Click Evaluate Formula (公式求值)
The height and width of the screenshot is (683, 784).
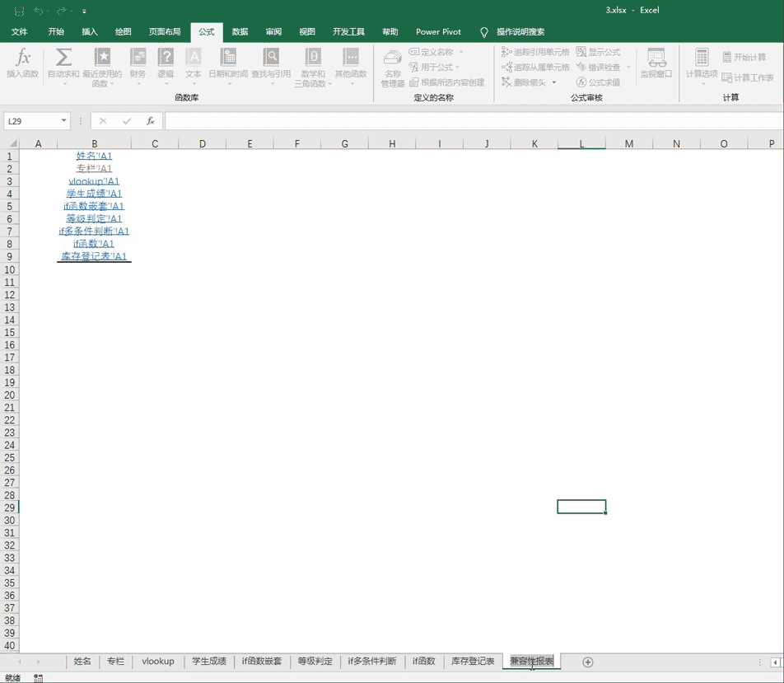coord(598,82)
